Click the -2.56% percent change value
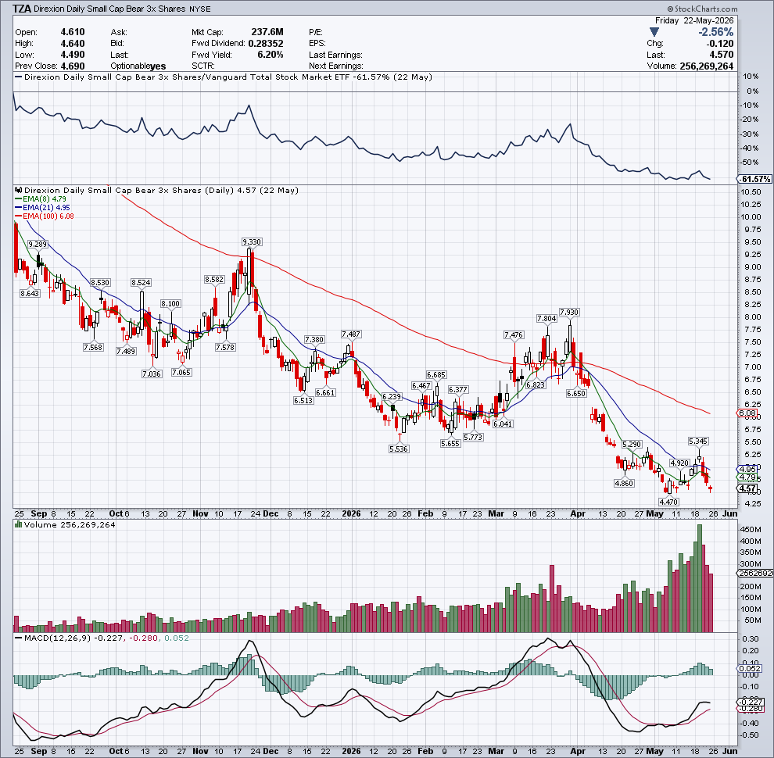 tap(715, 32)
